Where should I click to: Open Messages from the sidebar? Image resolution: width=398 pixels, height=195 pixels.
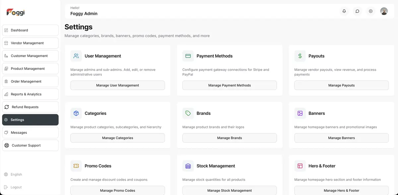point(30,132)
